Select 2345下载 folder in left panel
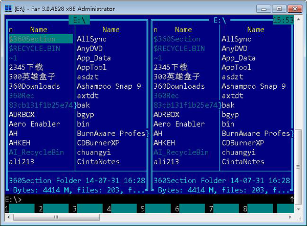 tap(26, 67)
